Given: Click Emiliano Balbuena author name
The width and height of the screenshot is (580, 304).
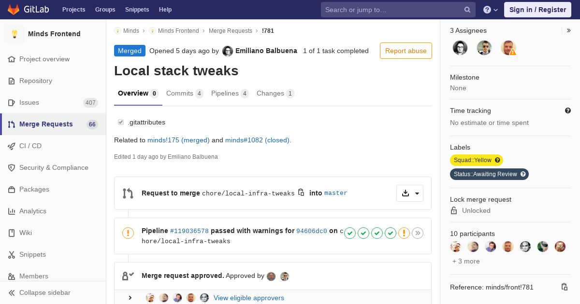Looking at the screenshot, I should (266, 51).
